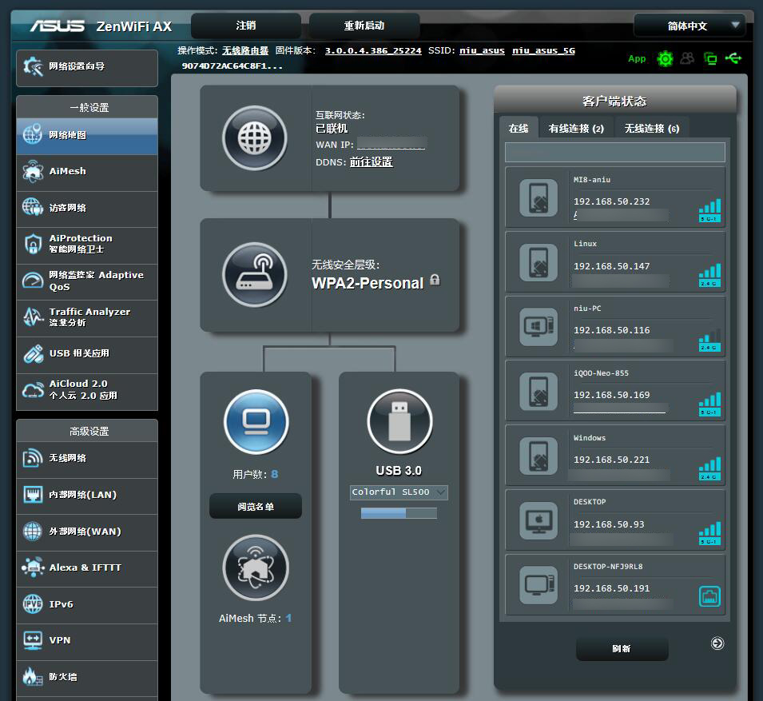The image size is (763, 701).
Task: Click the niu_asus SSID link
Action: click(x=482, y=50)
